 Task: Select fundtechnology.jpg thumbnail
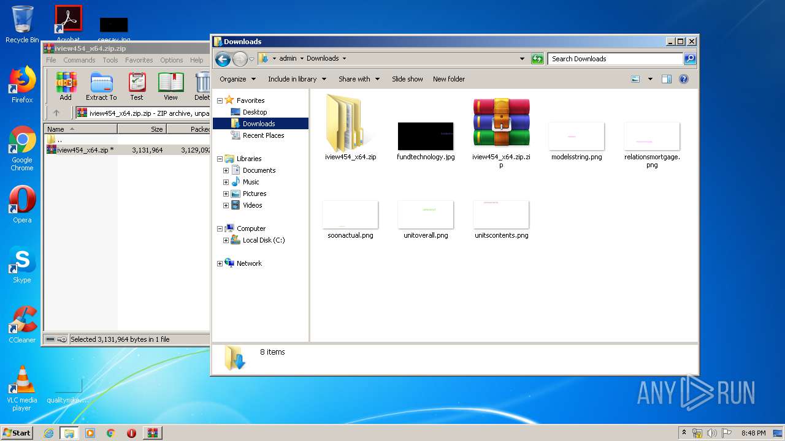pyautogui.click(x=426, y=136)
